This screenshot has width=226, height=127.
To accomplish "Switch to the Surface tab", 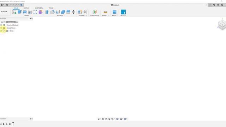I will (x=26, y=8).
